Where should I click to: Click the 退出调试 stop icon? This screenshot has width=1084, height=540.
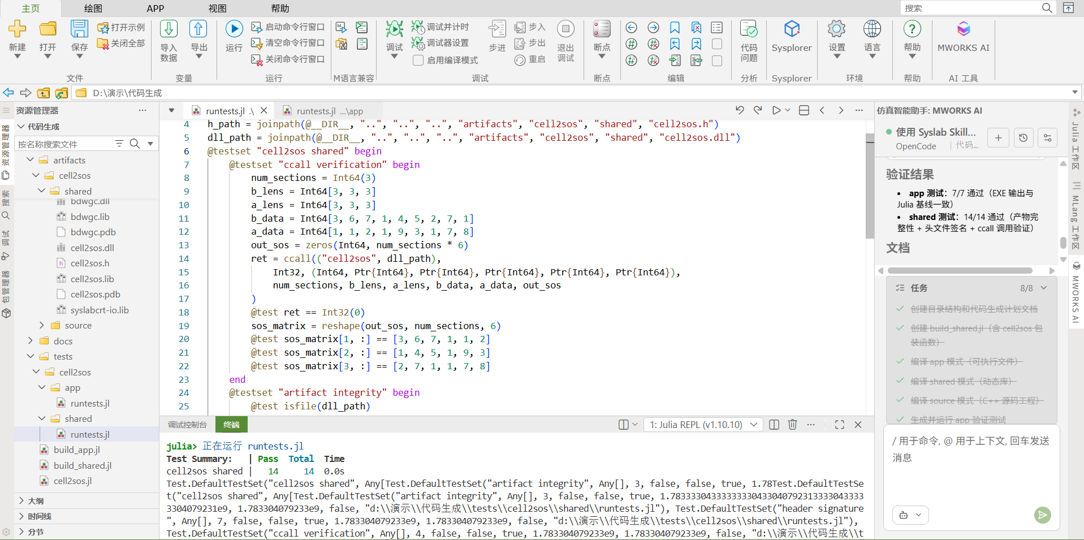pos(565,28)
